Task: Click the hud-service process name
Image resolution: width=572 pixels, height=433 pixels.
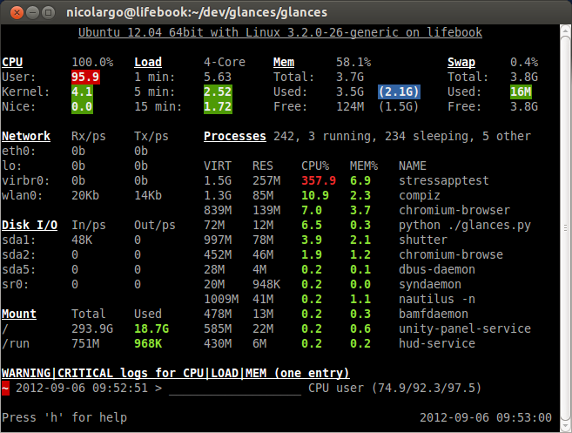Action: click(437, 343)
